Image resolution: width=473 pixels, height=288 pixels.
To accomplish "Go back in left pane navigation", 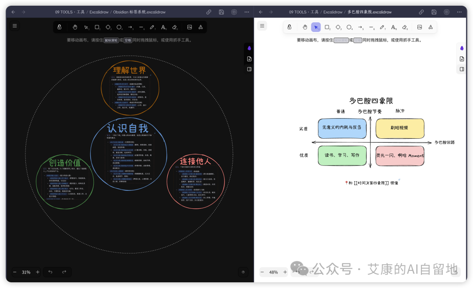I will 13,12.
